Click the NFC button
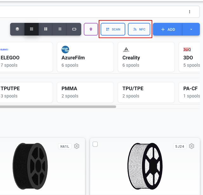The width and height of the screenshot is (203, 195). coord(139,29)
